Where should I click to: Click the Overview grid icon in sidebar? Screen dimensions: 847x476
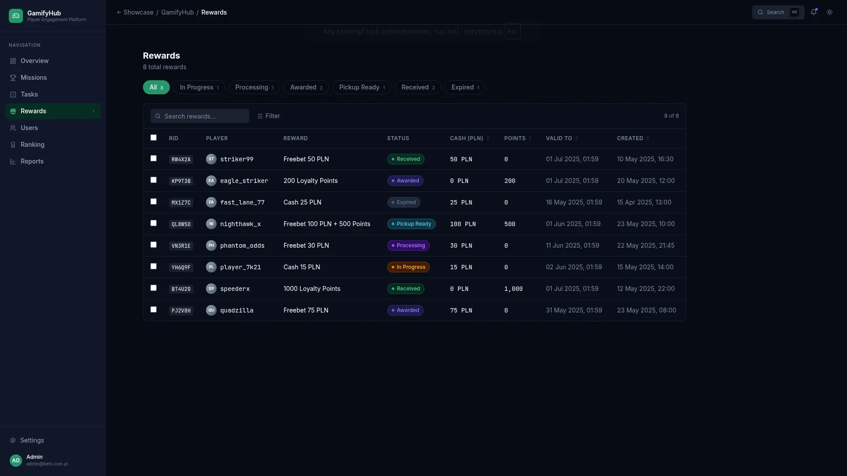click(13, 61)
